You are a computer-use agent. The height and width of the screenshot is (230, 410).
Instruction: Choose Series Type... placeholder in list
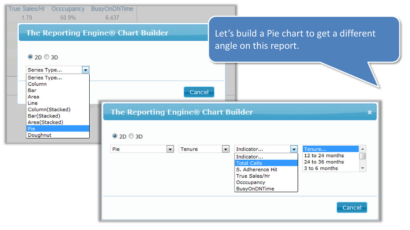click(58, 78)
